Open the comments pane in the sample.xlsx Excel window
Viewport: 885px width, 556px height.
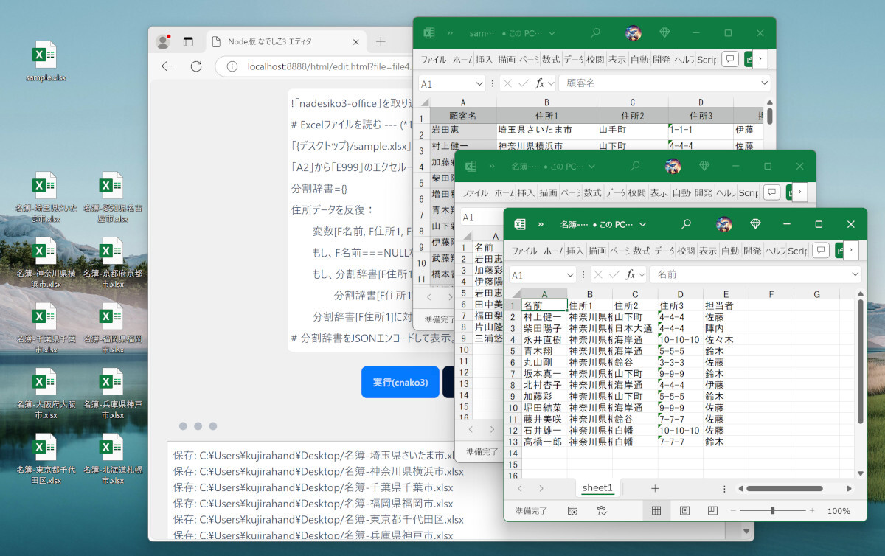(729, 60)
